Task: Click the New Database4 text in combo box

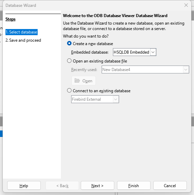Action: coord(116,70)
